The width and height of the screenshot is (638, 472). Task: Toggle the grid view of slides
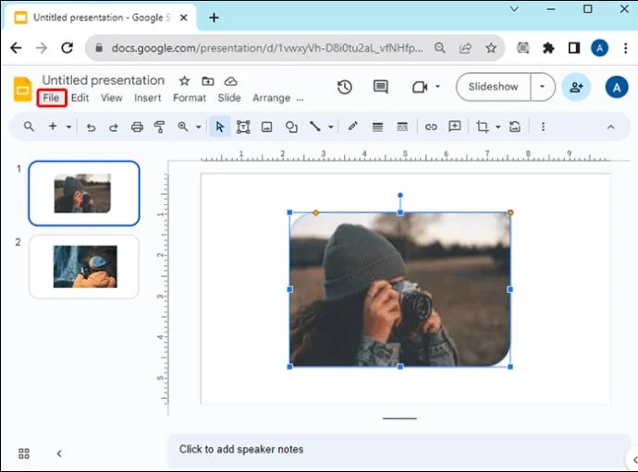(x=24, y=453)
